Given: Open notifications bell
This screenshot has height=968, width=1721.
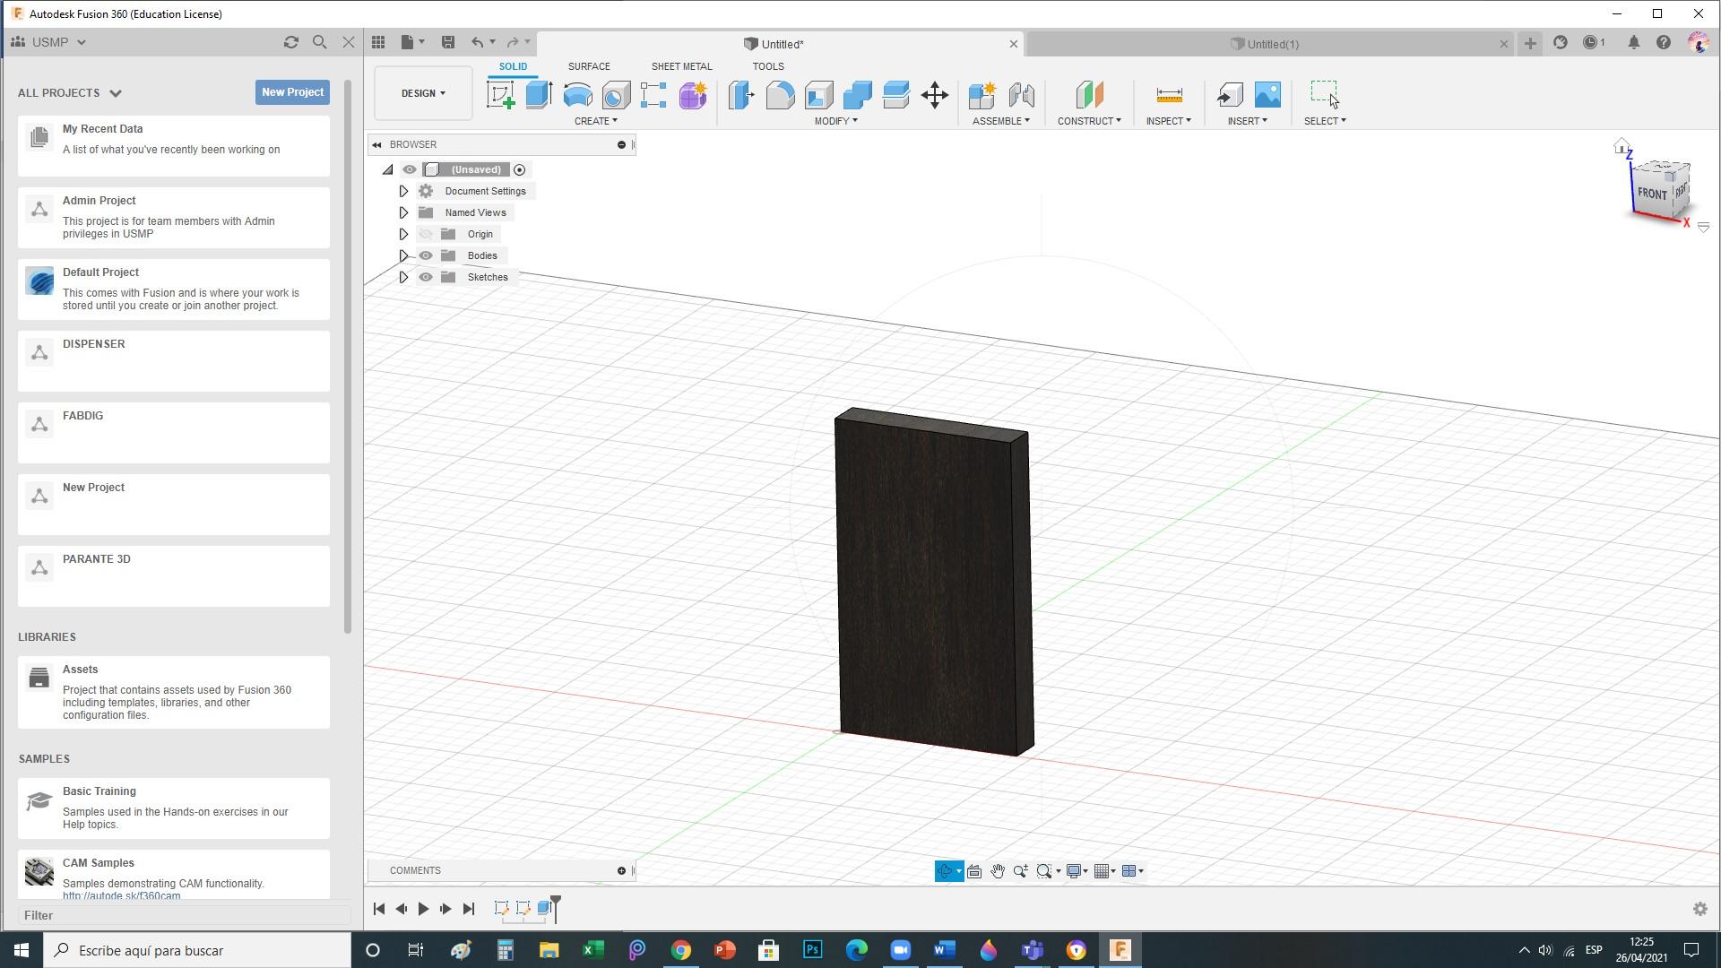Looking at the screenshot, I should pyautogui.click(x=1634, y=42).
